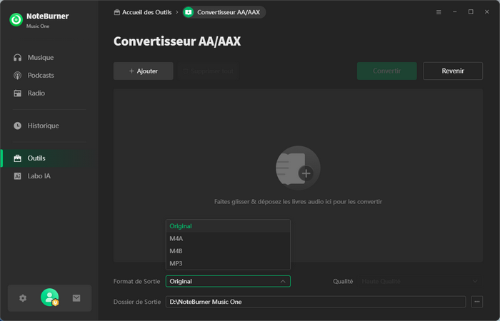Open the Musique section
This screenshot has height=321, width=500.
[40, 57]
